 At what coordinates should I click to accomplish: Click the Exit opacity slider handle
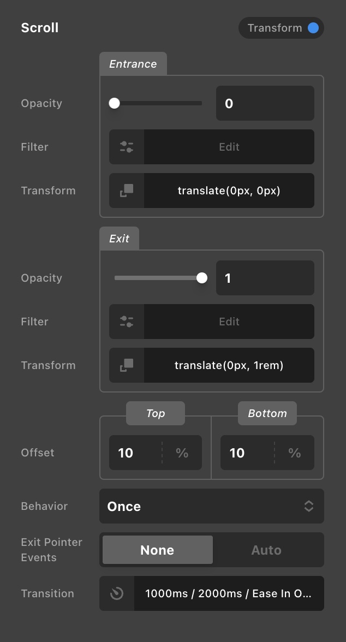coord(202,278)
